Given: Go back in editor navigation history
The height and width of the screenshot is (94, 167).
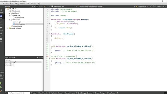Looking at the screenshot, I should tap(45, 7).
